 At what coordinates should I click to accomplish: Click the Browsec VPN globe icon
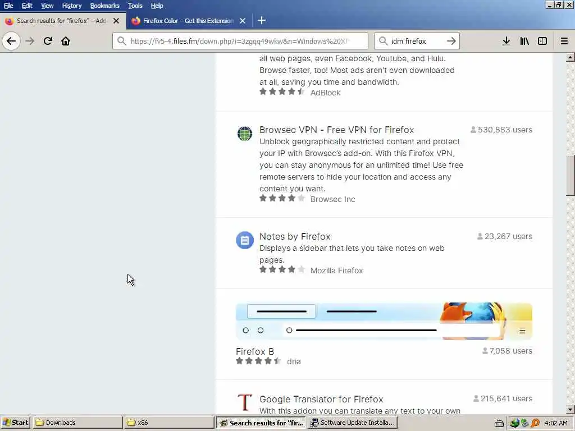(x=245, y=134)
